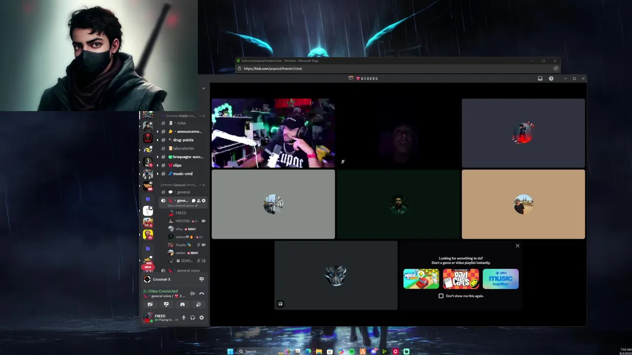
Task: Share your screen button
Action: point(166,304)
